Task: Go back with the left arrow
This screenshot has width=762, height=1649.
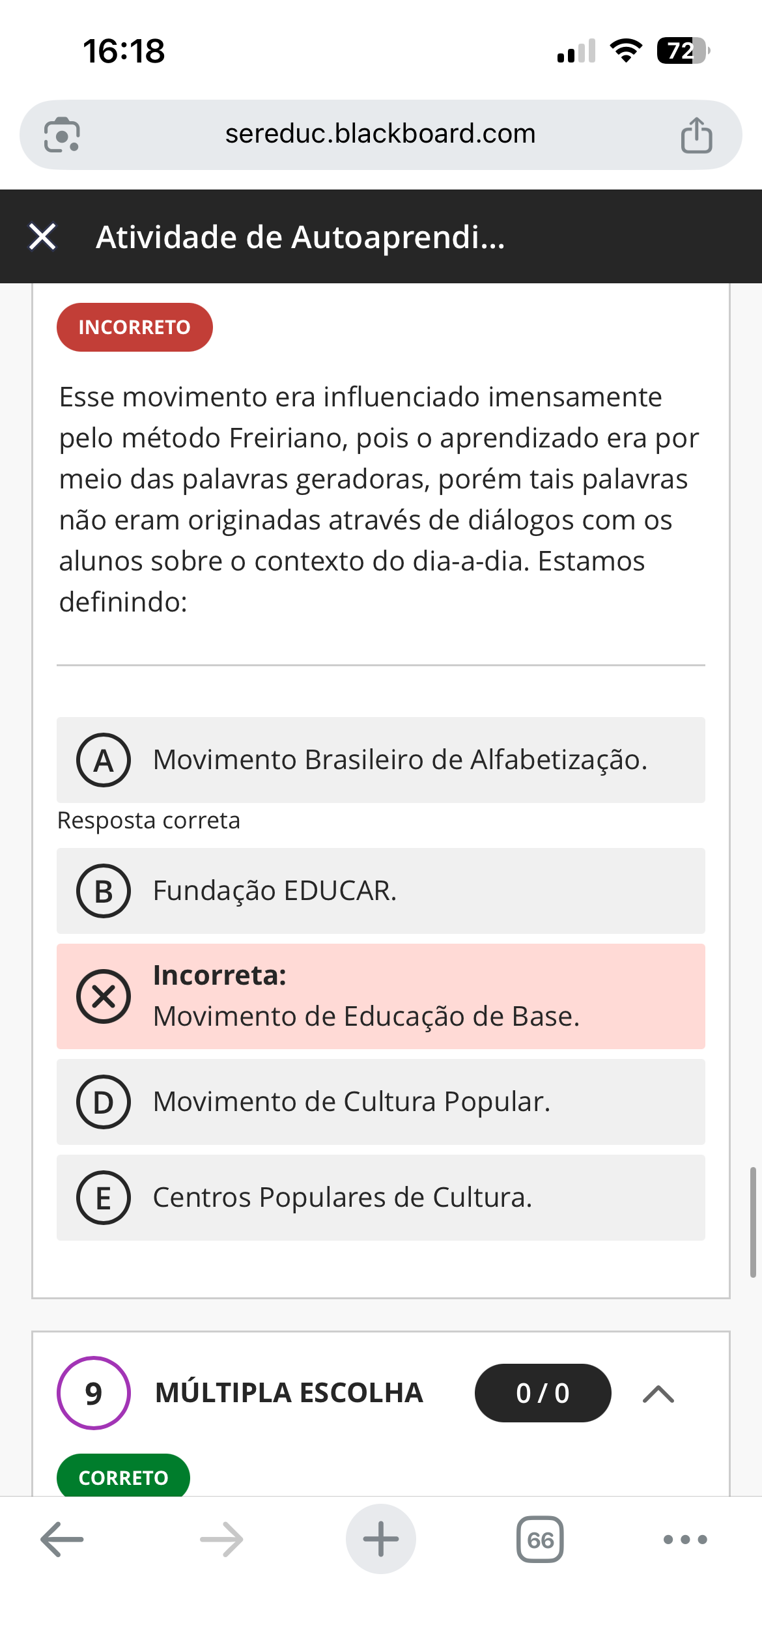Action: (62, 1540)
